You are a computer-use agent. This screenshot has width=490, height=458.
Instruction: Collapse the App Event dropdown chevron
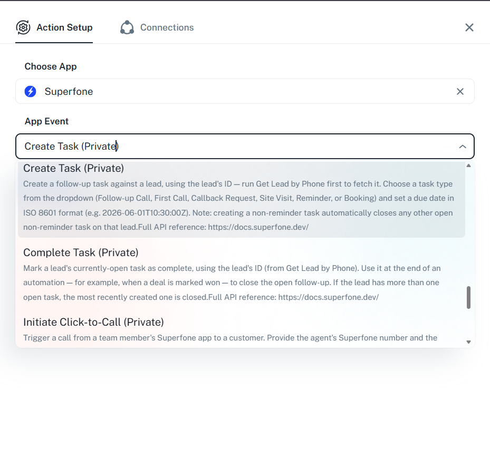(x=463, y=147)
